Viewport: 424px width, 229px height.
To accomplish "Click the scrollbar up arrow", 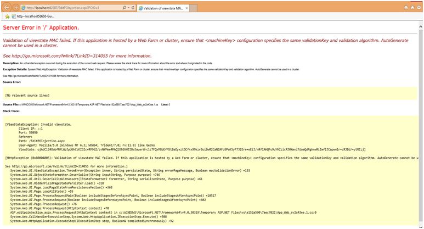I will (421, 26).
